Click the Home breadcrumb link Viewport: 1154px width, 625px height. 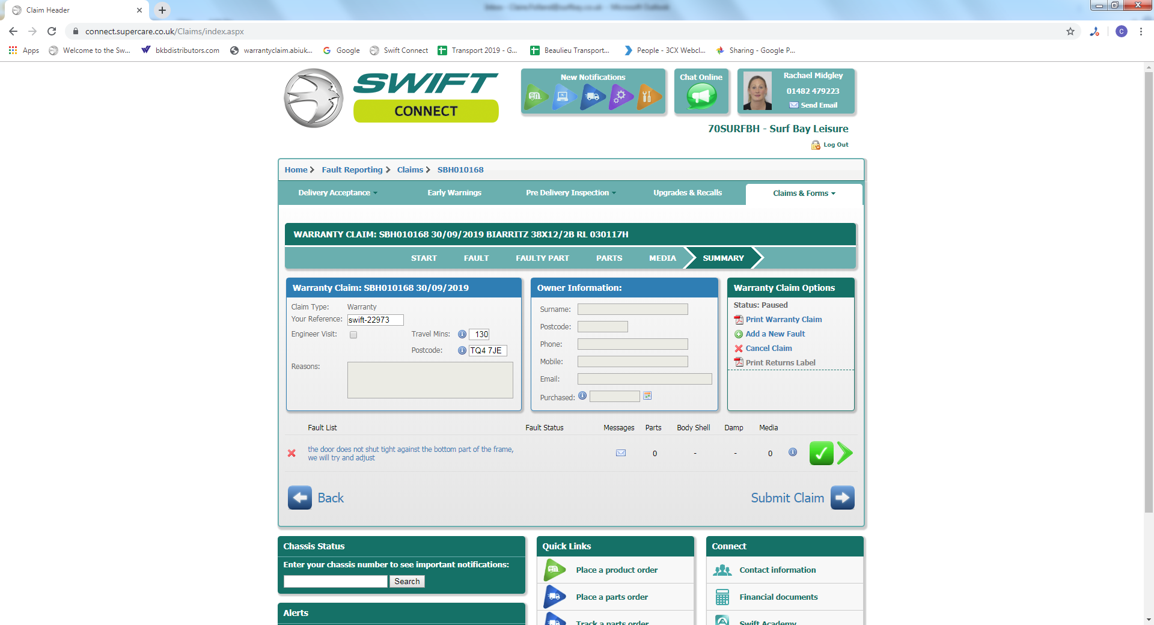[x=296, y=170]
